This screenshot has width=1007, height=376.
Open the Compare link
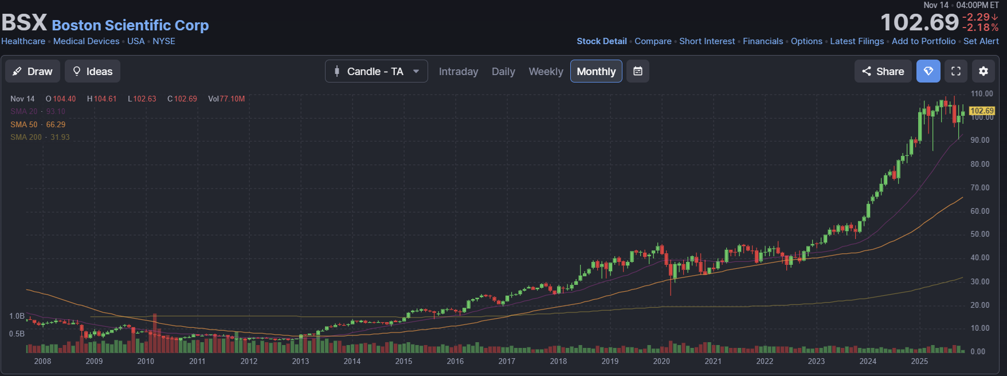click(653, 41)
